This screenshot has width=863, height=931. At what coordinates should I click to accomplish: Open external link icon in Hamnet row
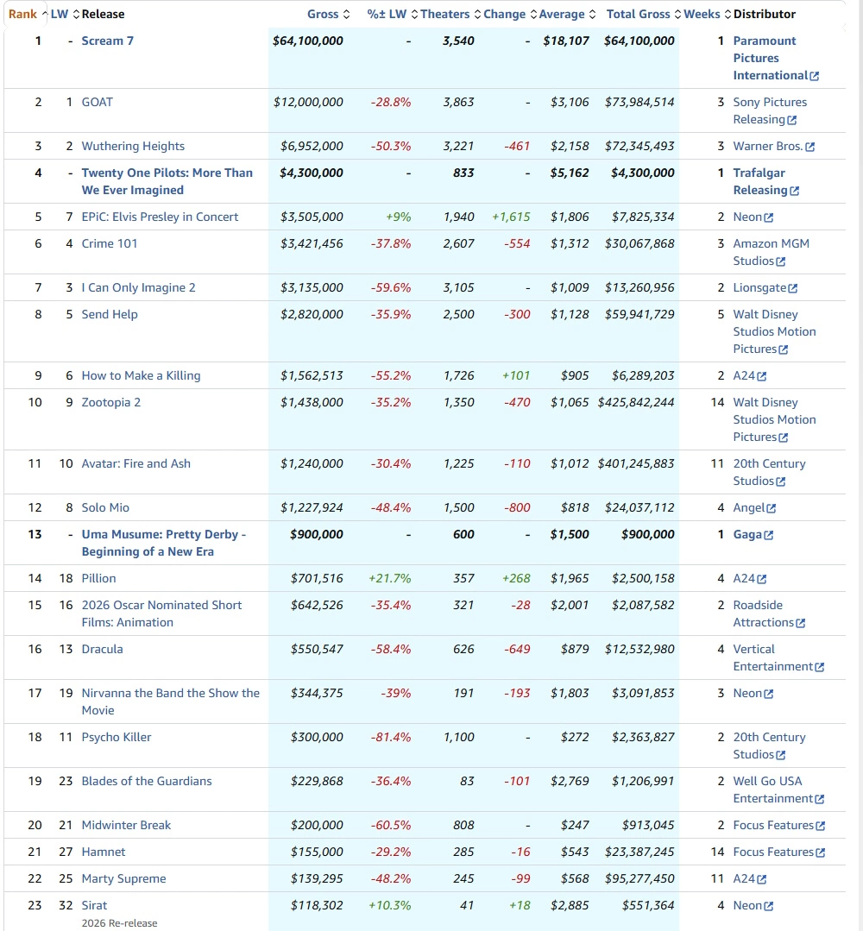click(x=820, y=852)
